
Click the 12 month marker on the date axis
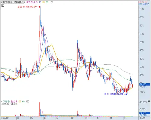click(125, 118)
